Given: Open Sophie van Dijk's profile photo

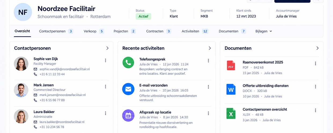Looking at the screenshot, I should (21, 64).
